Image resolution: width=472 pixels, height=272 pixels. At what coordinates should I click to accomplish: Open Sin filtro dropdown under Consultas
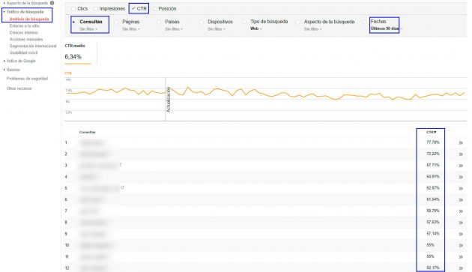88,29
